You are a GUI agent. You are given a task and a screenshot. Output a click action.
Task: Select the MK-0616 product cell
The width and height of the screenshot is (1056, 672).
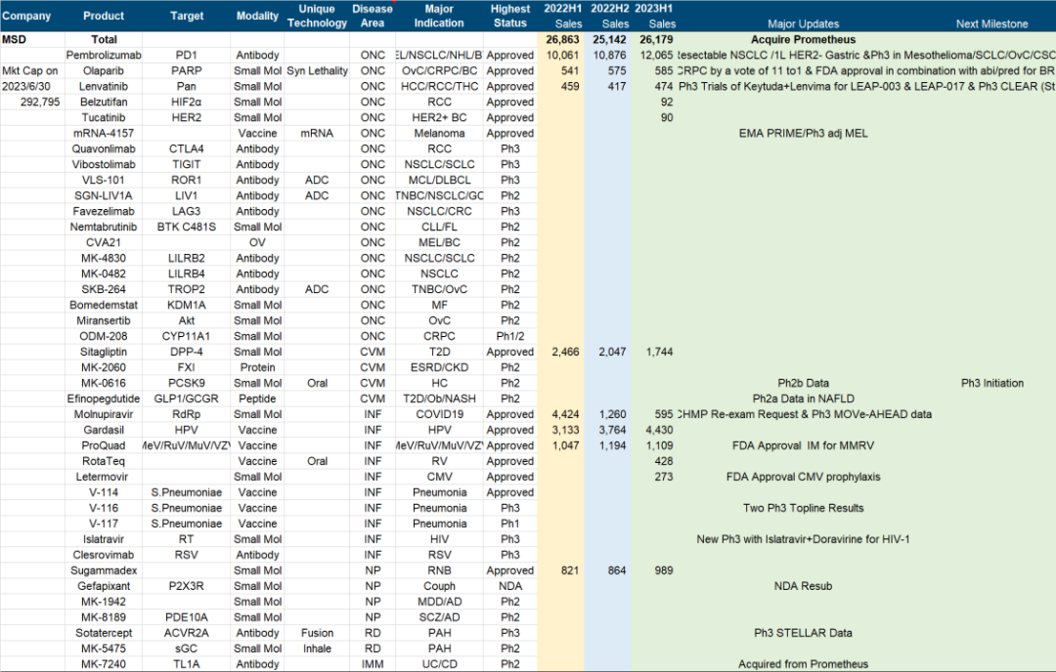104,383
